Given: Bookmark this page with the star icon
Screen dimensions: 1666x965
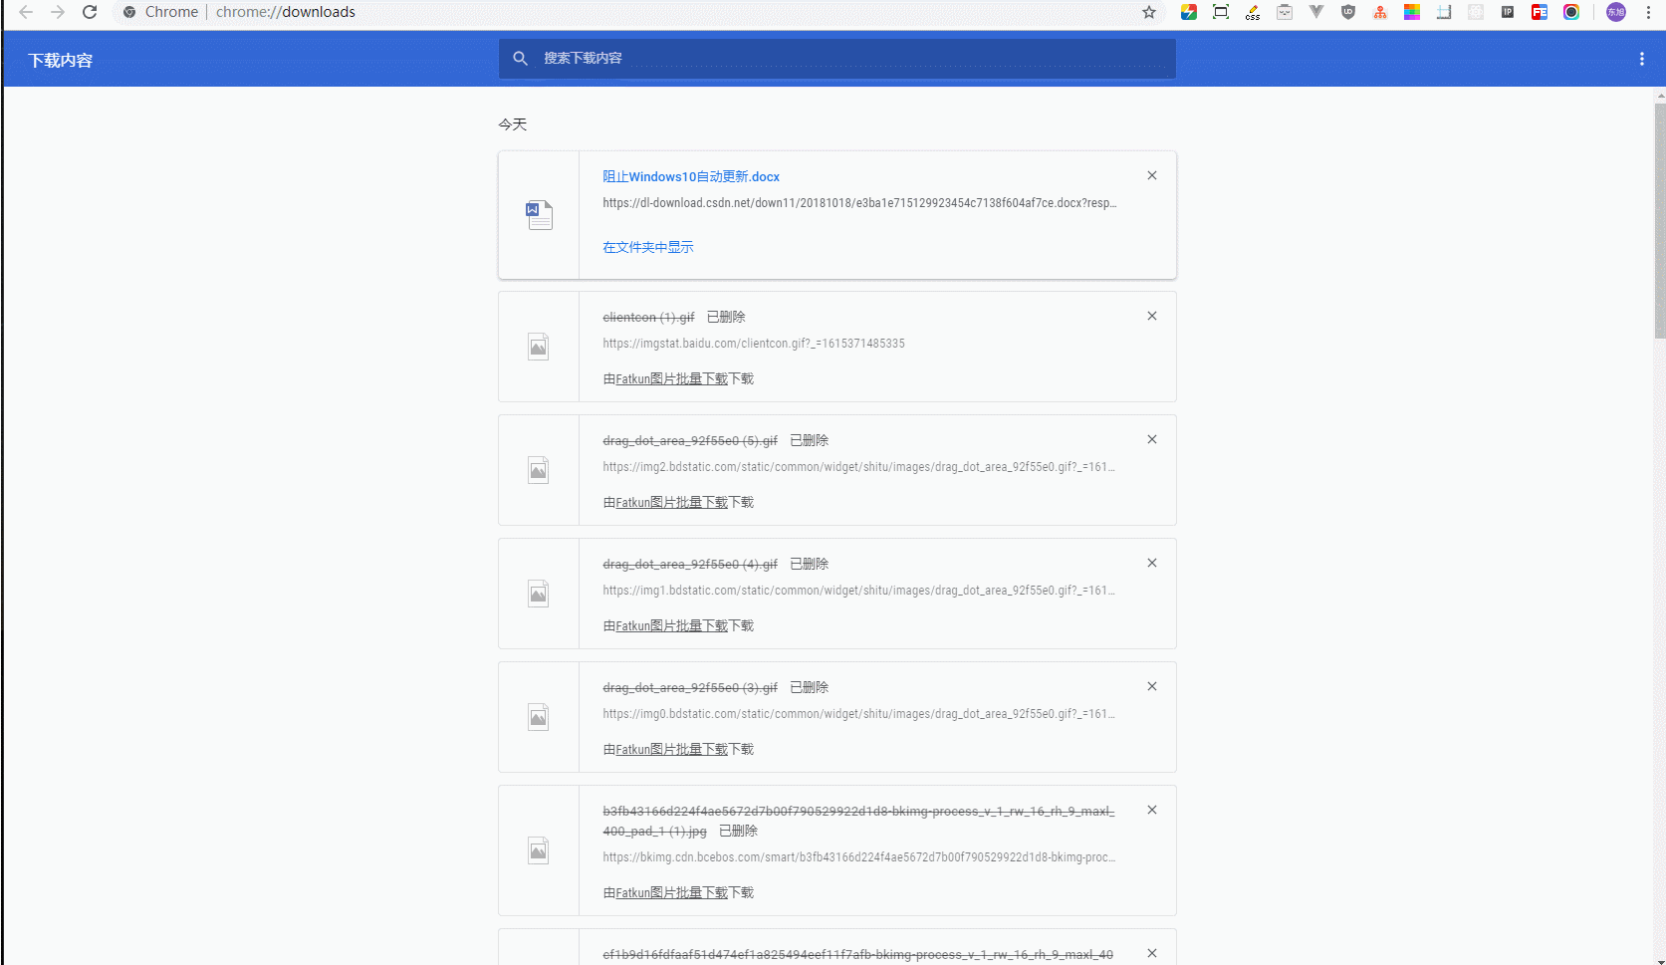Looking at the screenshot, I should coord(1149,12).
